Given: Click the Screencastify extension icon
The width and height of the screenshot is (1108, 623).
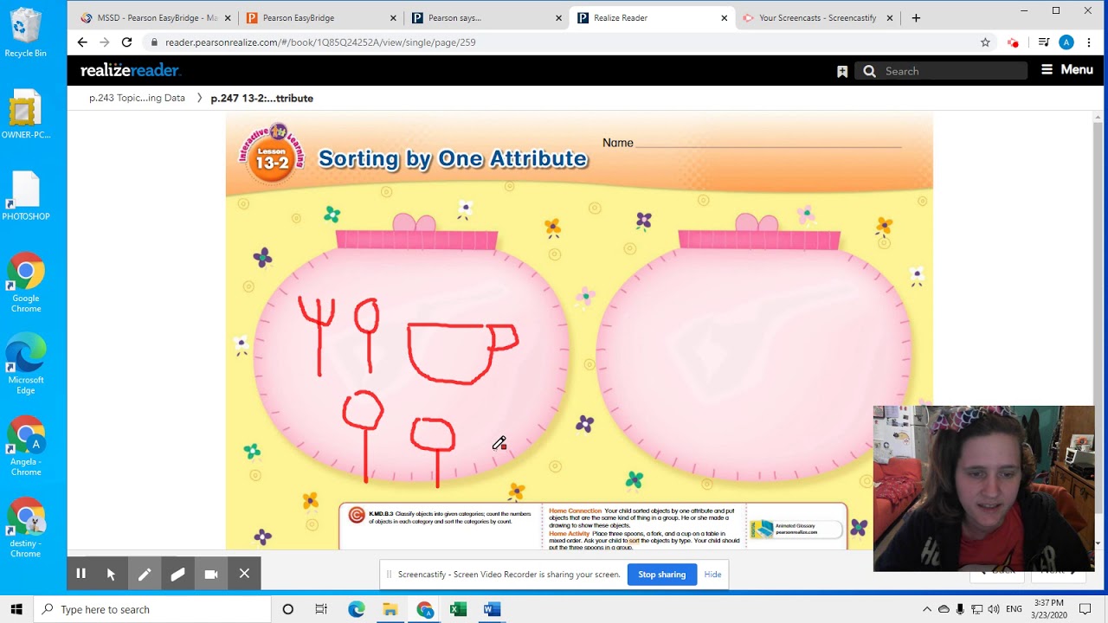Looking at the screenshot, I should pos(1013,42).
